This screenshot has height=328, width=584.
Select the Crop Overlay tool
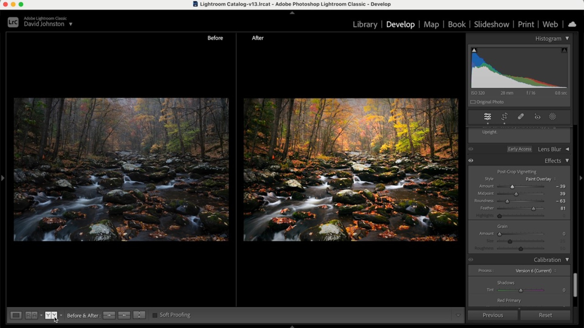point(504,116)
